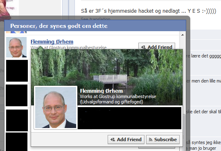Open large profile photo in hover card

click(x=56, y=108)
